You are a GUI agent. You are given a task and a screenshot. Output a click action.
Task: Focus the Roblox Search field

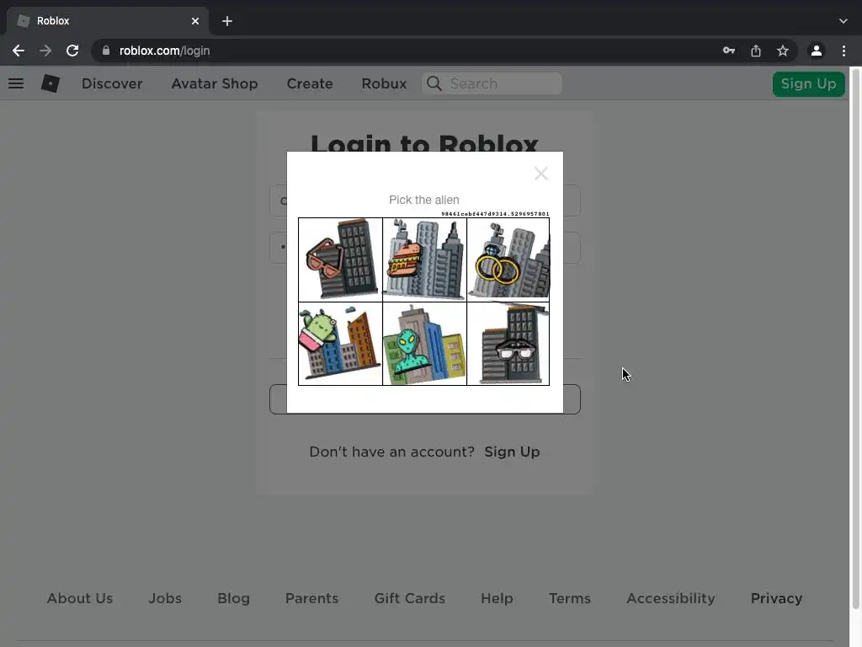tap(492, 83)
